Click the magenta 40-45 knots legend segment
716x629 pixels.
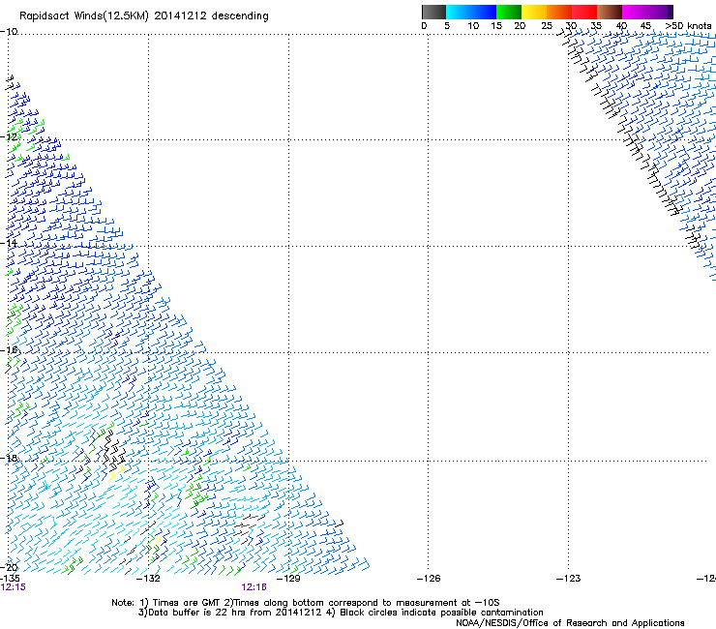tap(635, 12)
